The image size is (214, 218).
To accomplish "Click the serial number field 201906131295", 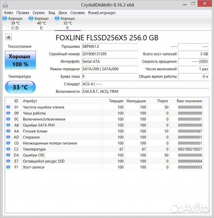I will (x=110, y=54).
